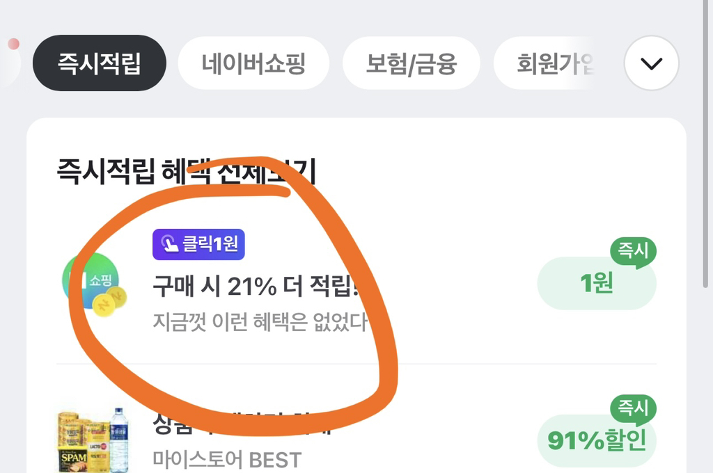713x473 pixels.
Task: Click the hand pointer icon in 클릭1원 badge
Action: coord(169,245)
